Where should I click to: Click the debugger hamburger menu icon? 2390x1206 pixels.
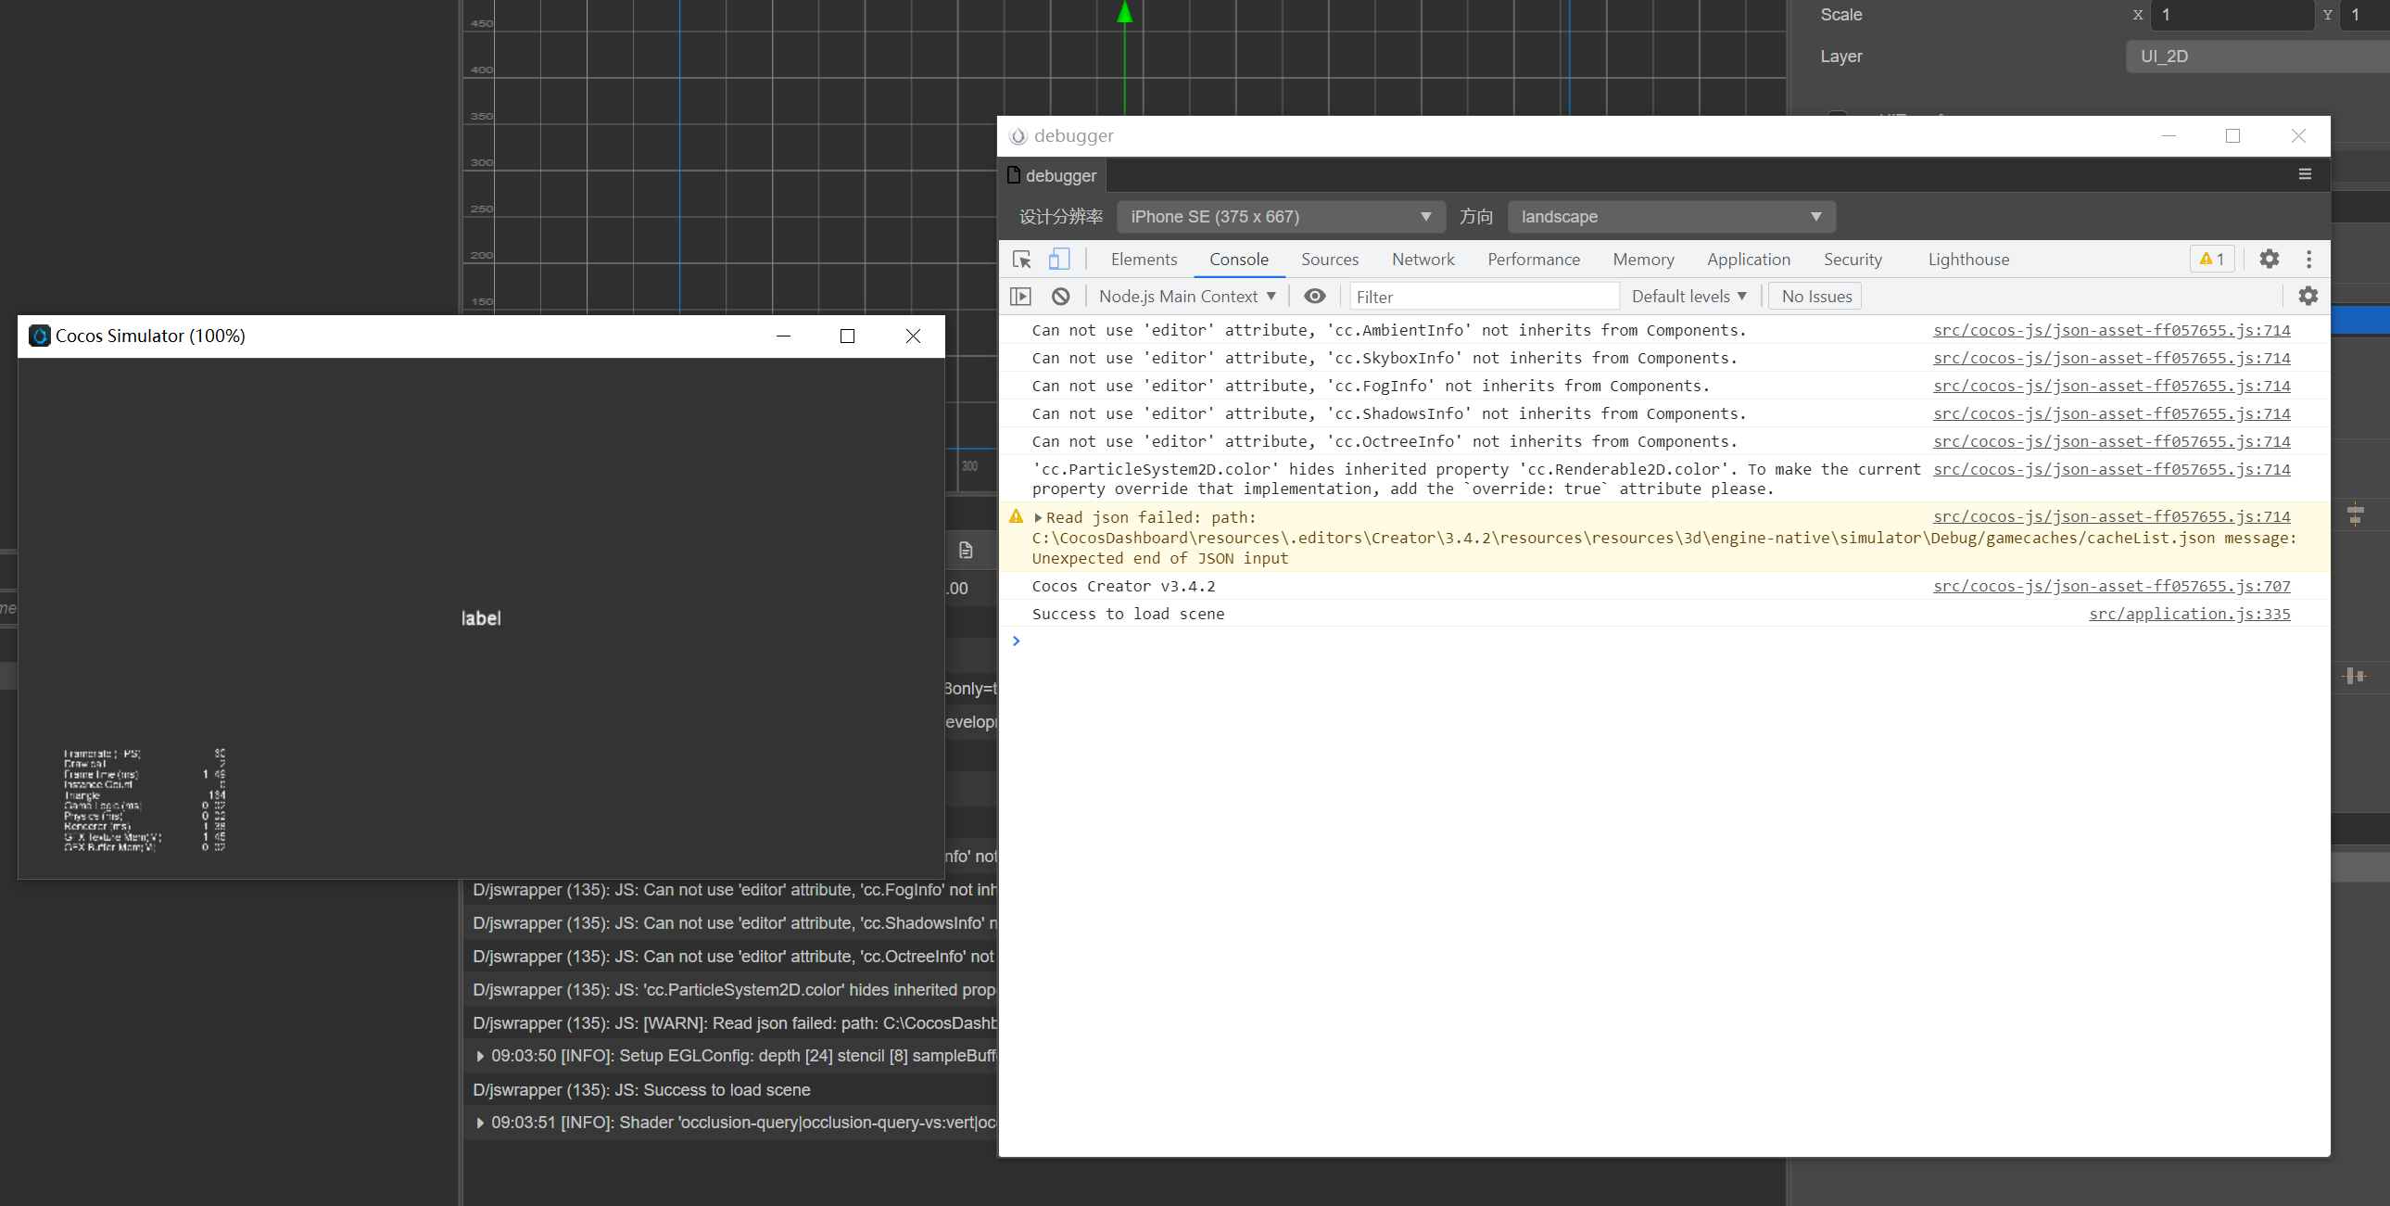click(2305, 174)
